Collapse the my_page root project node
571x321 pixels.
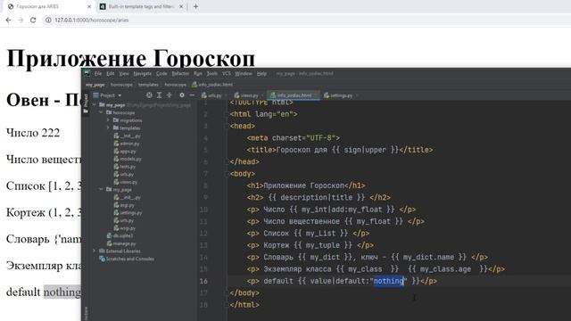[95, 105]
